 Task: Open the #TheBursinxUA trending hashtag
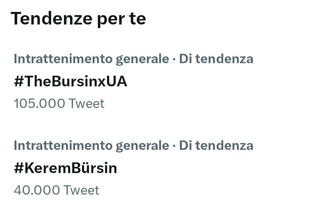pyautogui.click(x=70, y=82)
